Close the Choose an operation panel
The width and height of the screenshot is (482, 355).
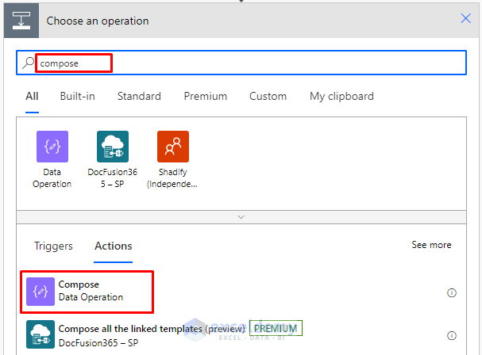(466, 20)
